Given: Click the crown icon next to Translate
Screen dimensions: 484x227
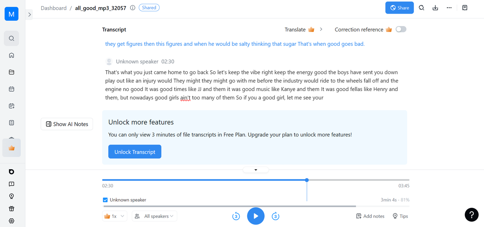Looking at the screenshot, I should [x=311, y=29].
